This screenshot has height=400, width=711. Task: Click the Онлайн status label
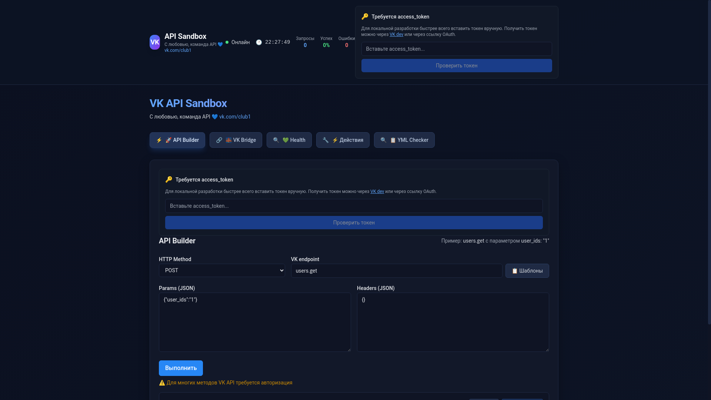click(x=240, y=42)
